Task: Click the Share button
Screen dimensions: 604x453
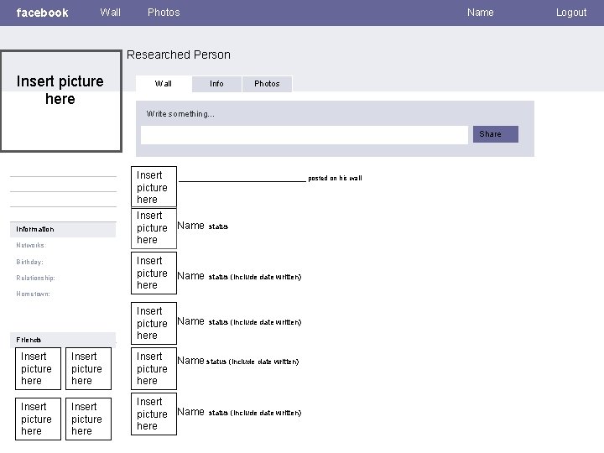Action: [496, 134]
